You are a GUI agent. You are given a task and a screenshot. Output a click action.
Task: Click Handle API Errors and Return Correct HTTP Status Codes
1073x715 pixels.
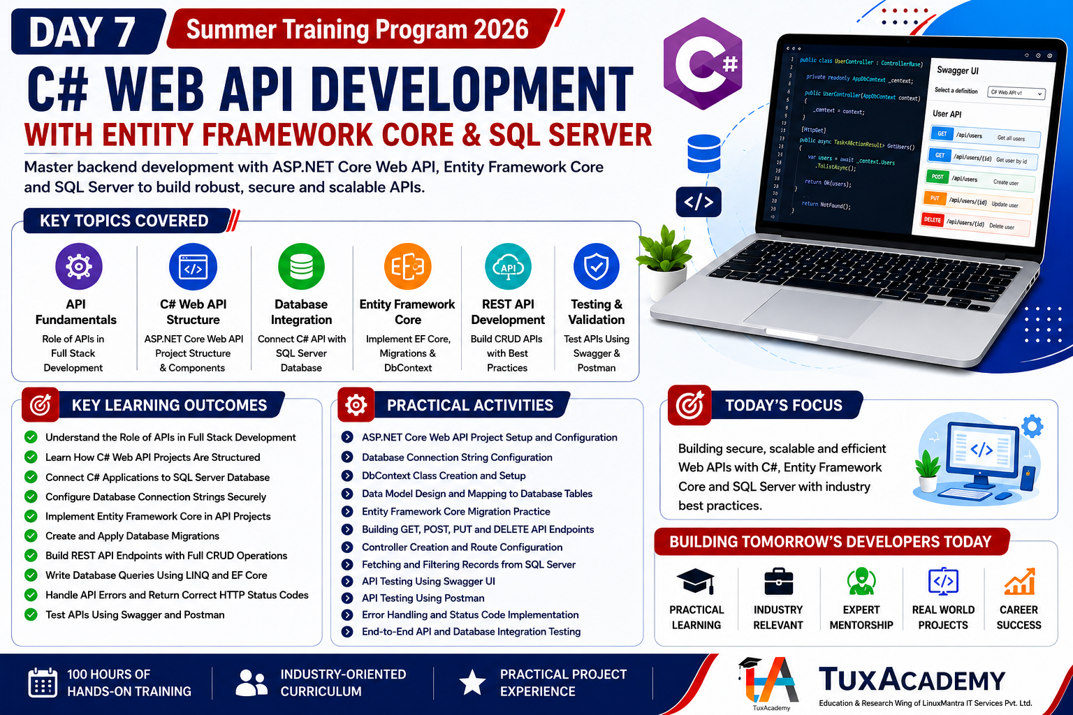point(177,595)
